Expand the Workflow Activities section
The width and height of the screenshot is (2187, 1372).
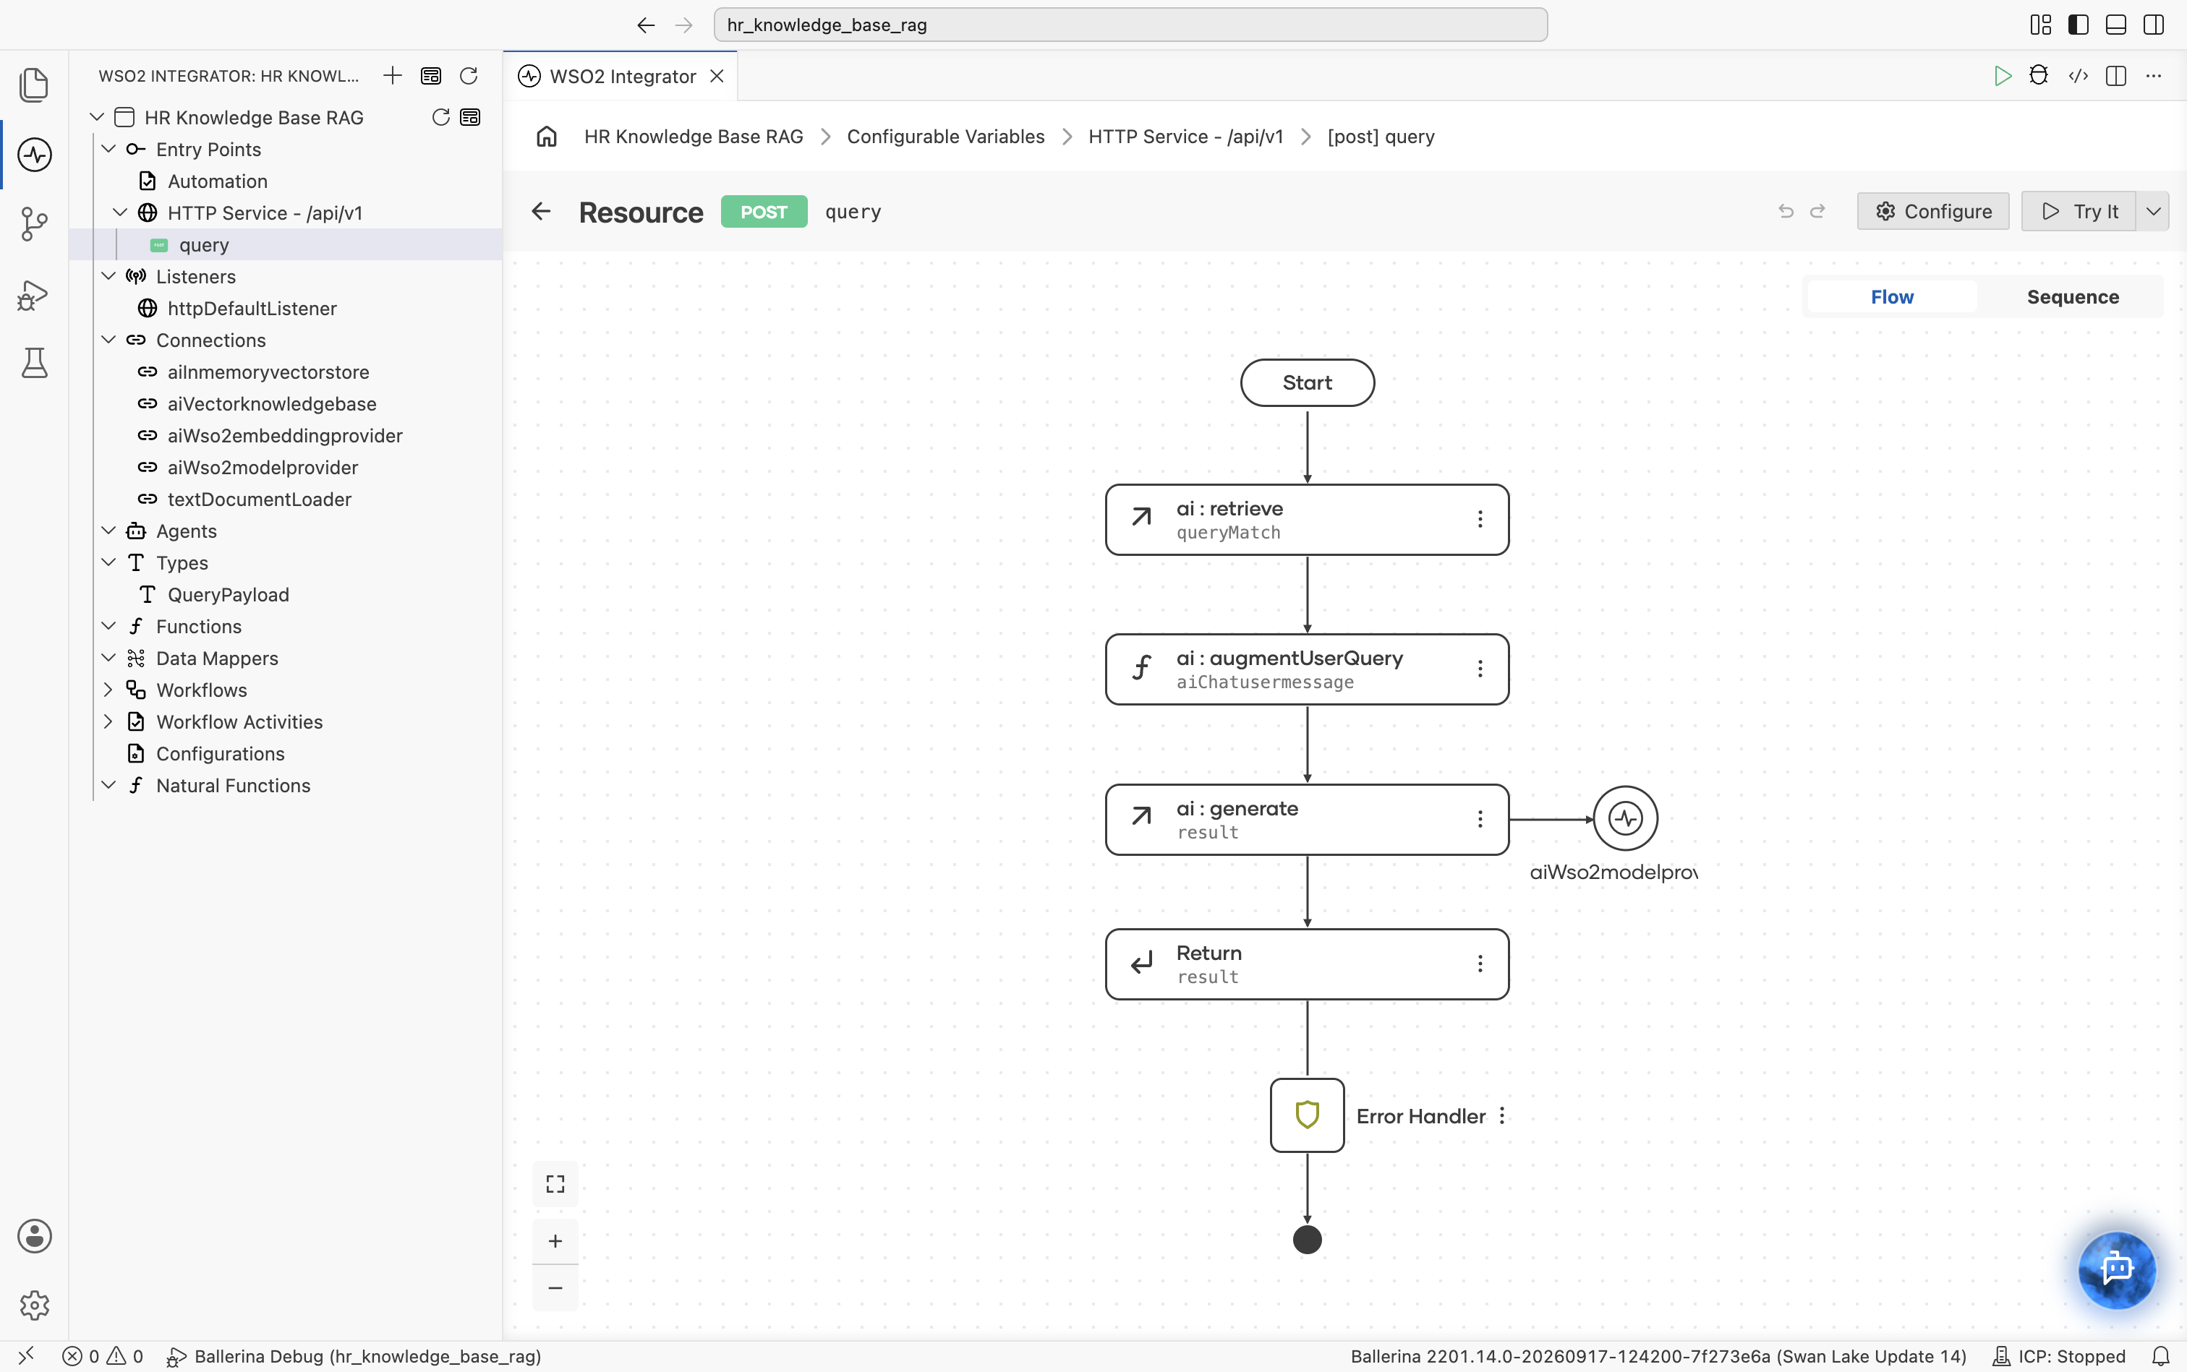109,721
